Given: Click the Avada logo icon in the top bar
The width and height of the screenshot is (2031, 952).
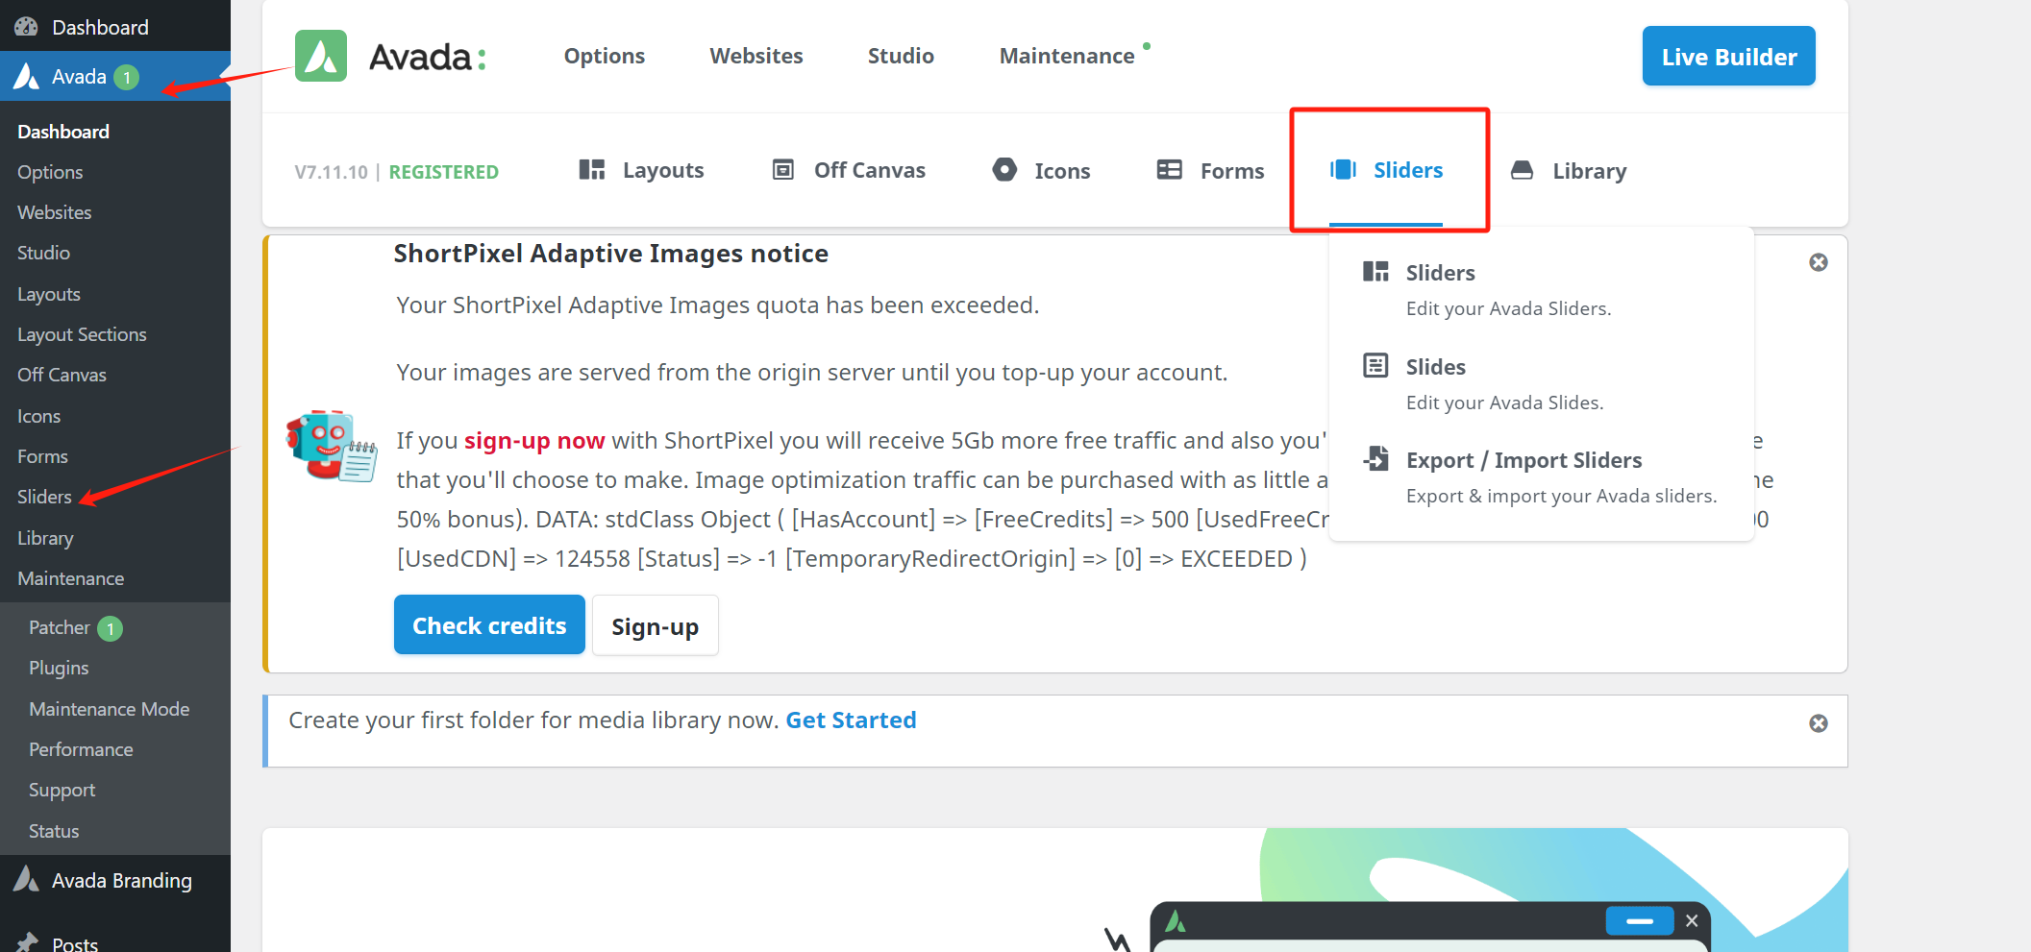Looking at the screenshot, I should pos(320,56).
